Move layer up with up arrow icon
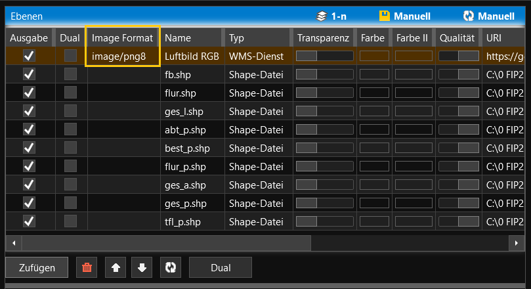 pyautogui.click(x=116, y=267)
